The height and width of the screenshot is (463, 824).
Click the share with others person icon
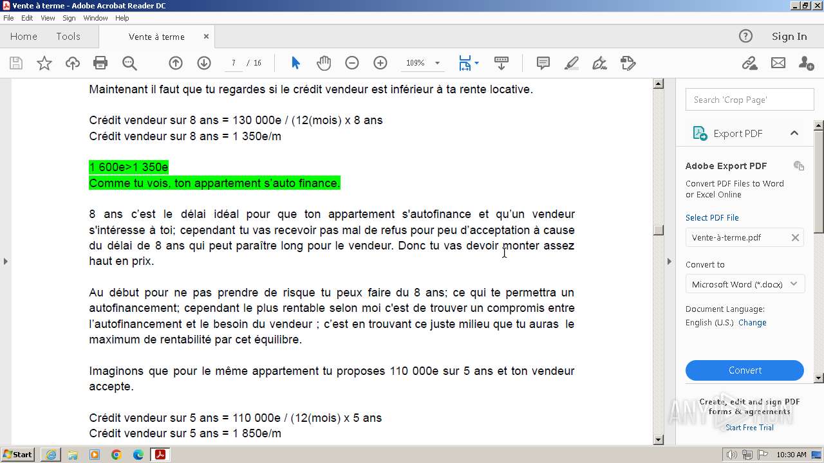pos(806,63)
